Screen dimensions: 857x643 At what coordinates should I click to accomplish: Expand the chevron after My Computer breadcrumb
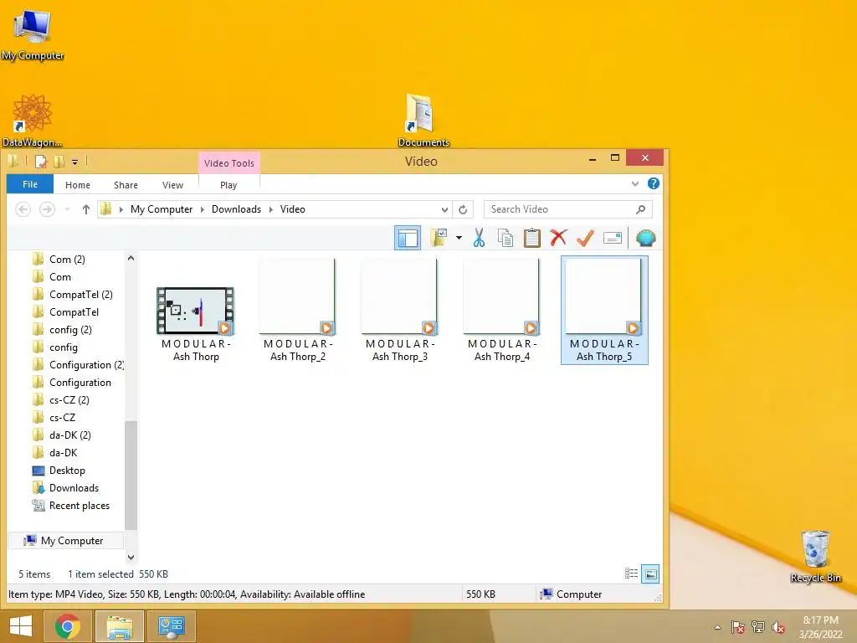[203, 209]
